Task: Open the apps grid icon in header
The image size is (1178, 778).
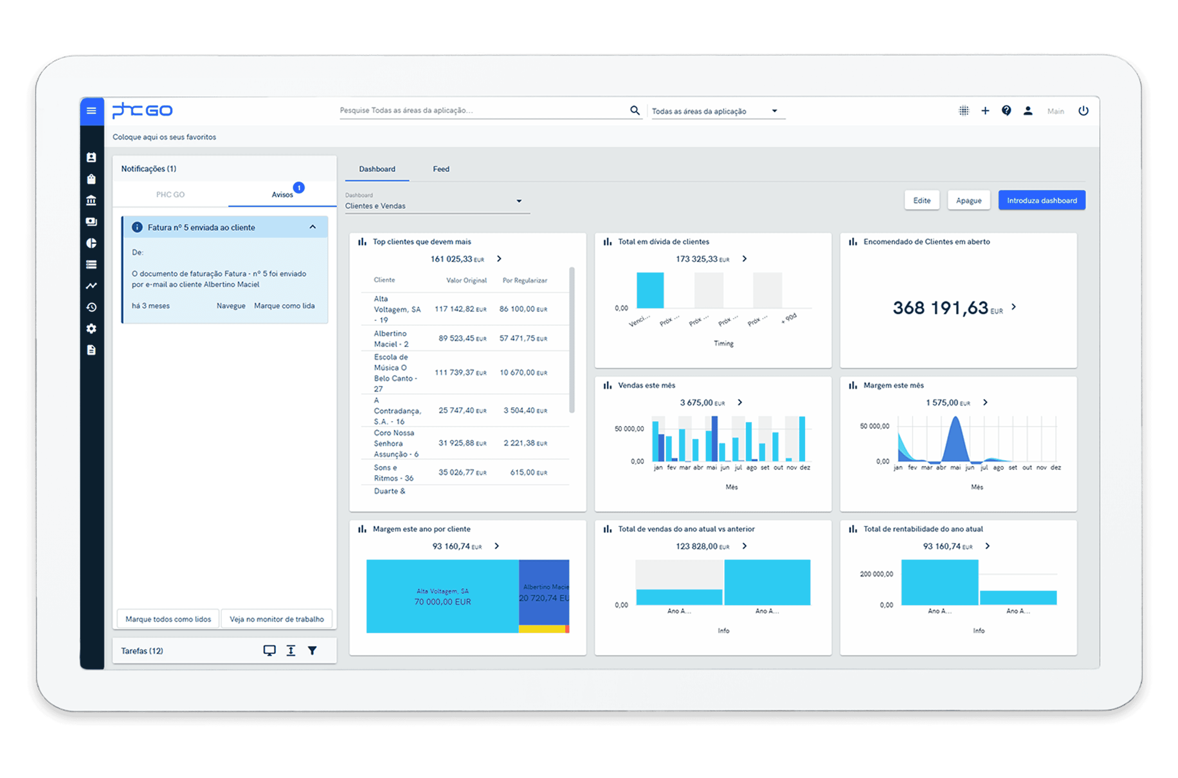Action: (963, 111)
